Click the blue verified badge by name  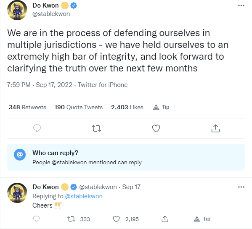pyautogui.click(x=74, y=5)
